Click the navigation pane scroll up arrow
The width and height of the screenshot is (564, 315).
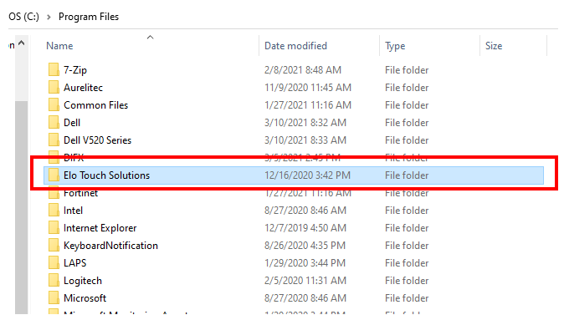tap(22, 43)
